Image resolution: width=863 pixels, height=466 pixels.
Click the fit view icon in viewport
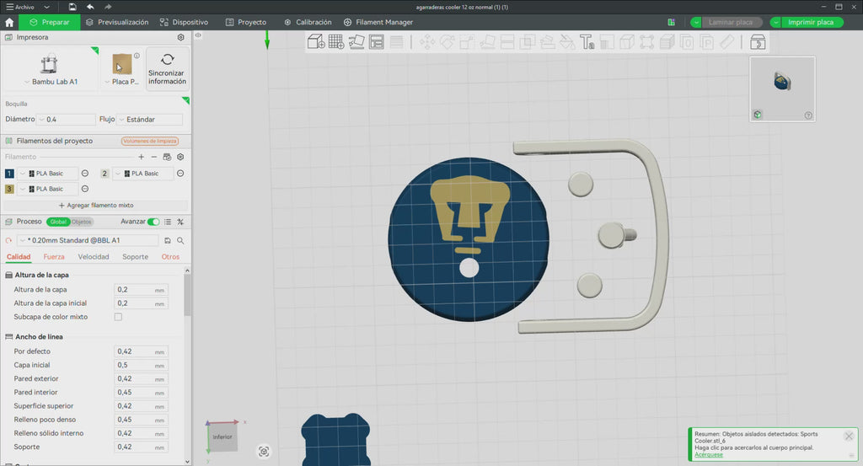click(x=264, y=452)
